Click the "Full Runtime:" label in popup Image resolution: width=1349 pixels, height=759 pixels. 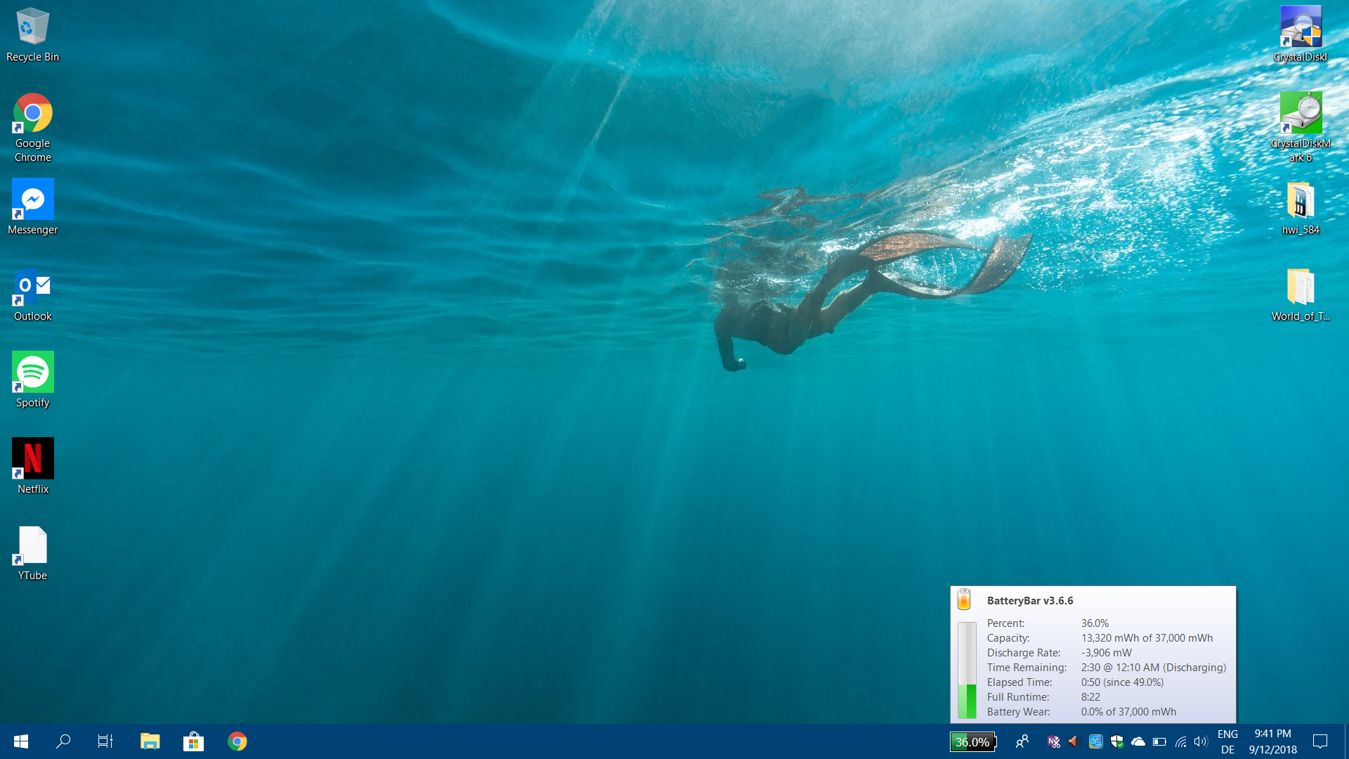point(1018,697)
